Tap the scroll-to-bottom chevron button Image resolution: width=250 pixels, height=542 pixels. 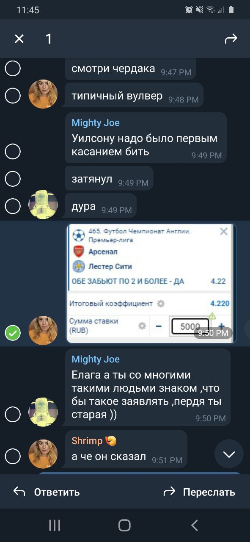229,454
